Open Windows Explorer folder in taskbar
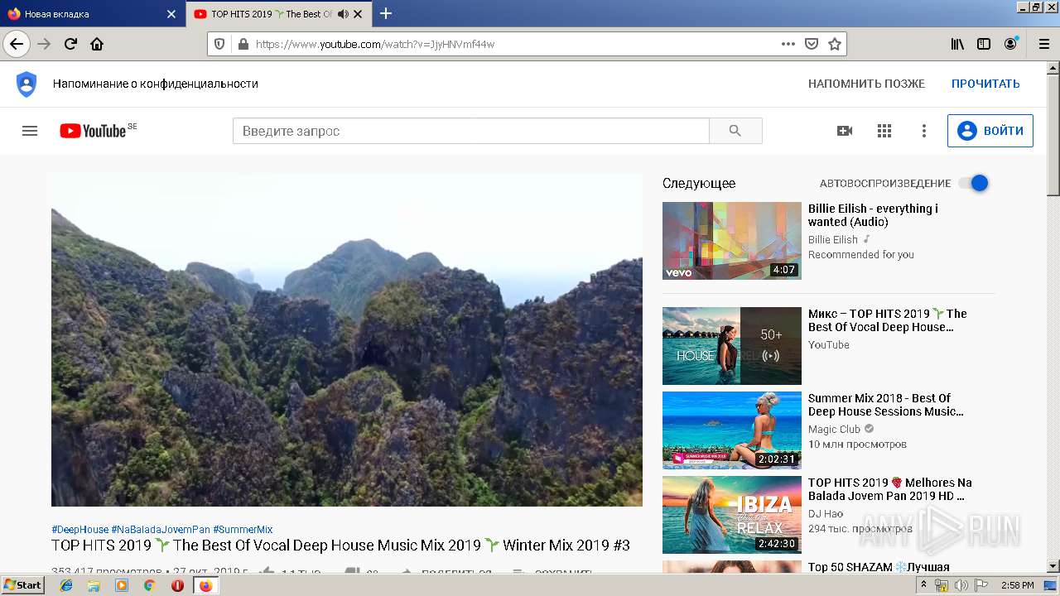Viewport: 1060px width, 596px height. 94,585
